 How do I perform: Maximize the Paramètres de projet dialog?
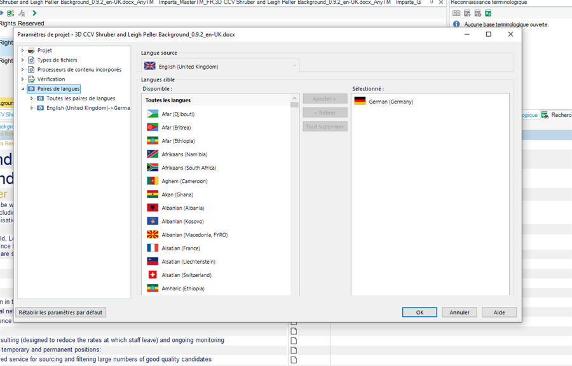(x=489, y=34)
